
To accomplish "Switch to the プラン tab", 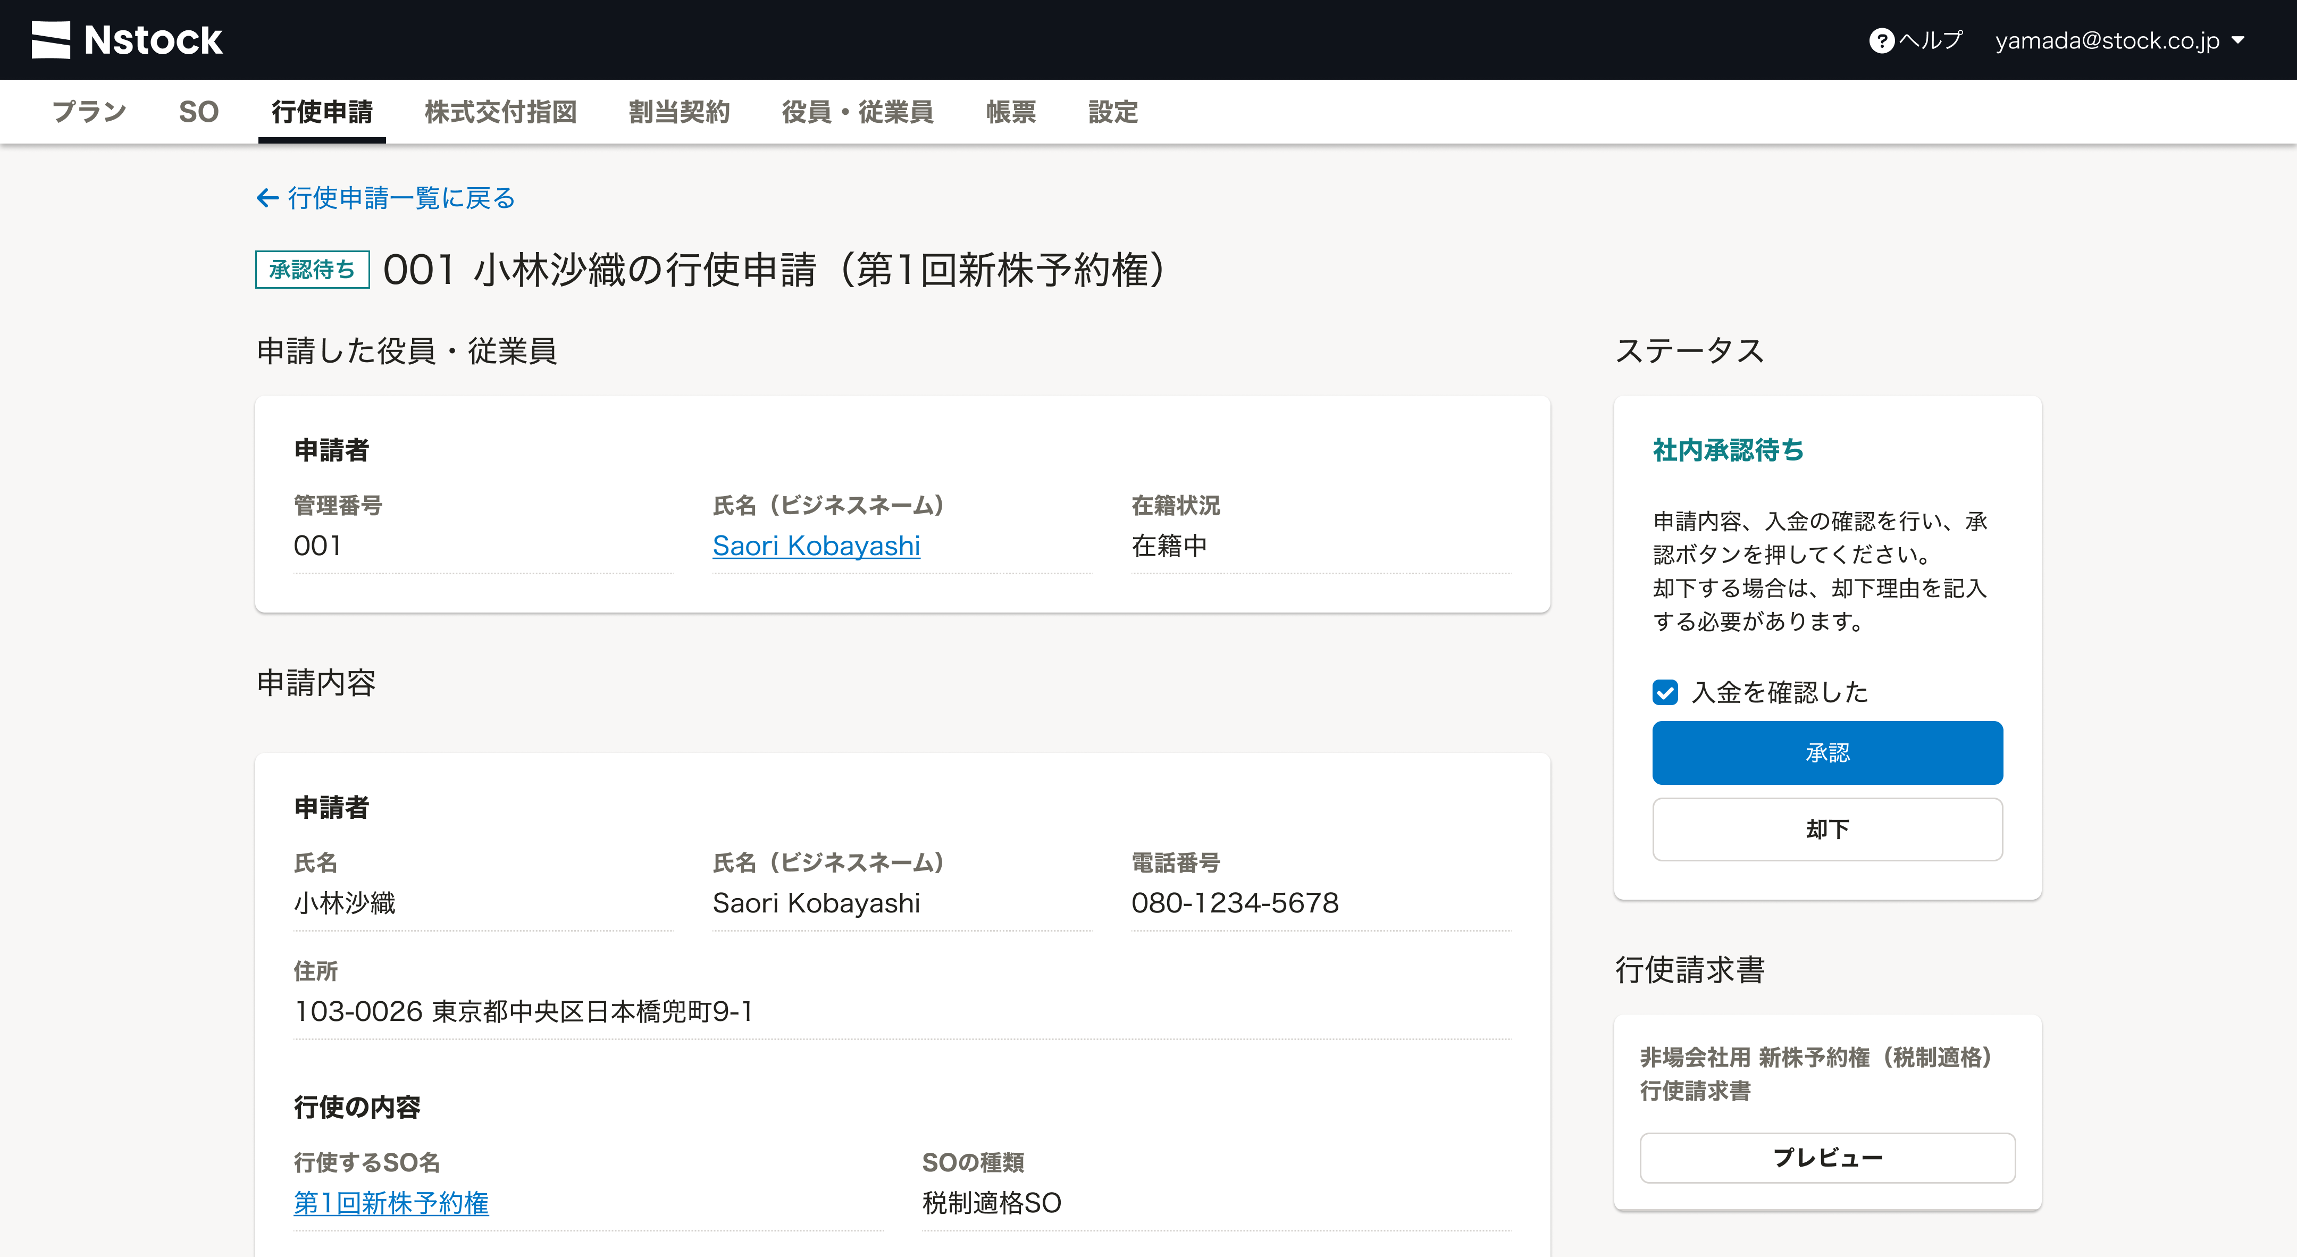I will click(89, 112).
